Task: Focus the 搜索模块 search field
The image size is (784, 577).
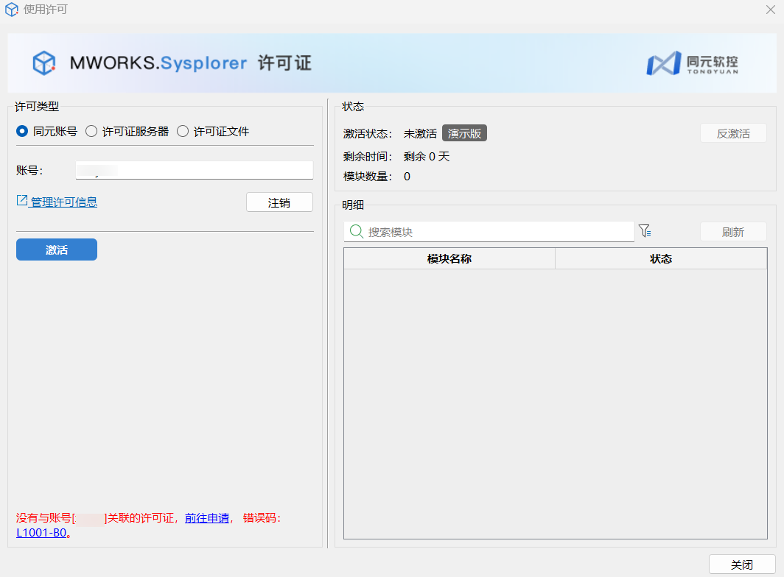Action: click(x=497, y=232)
